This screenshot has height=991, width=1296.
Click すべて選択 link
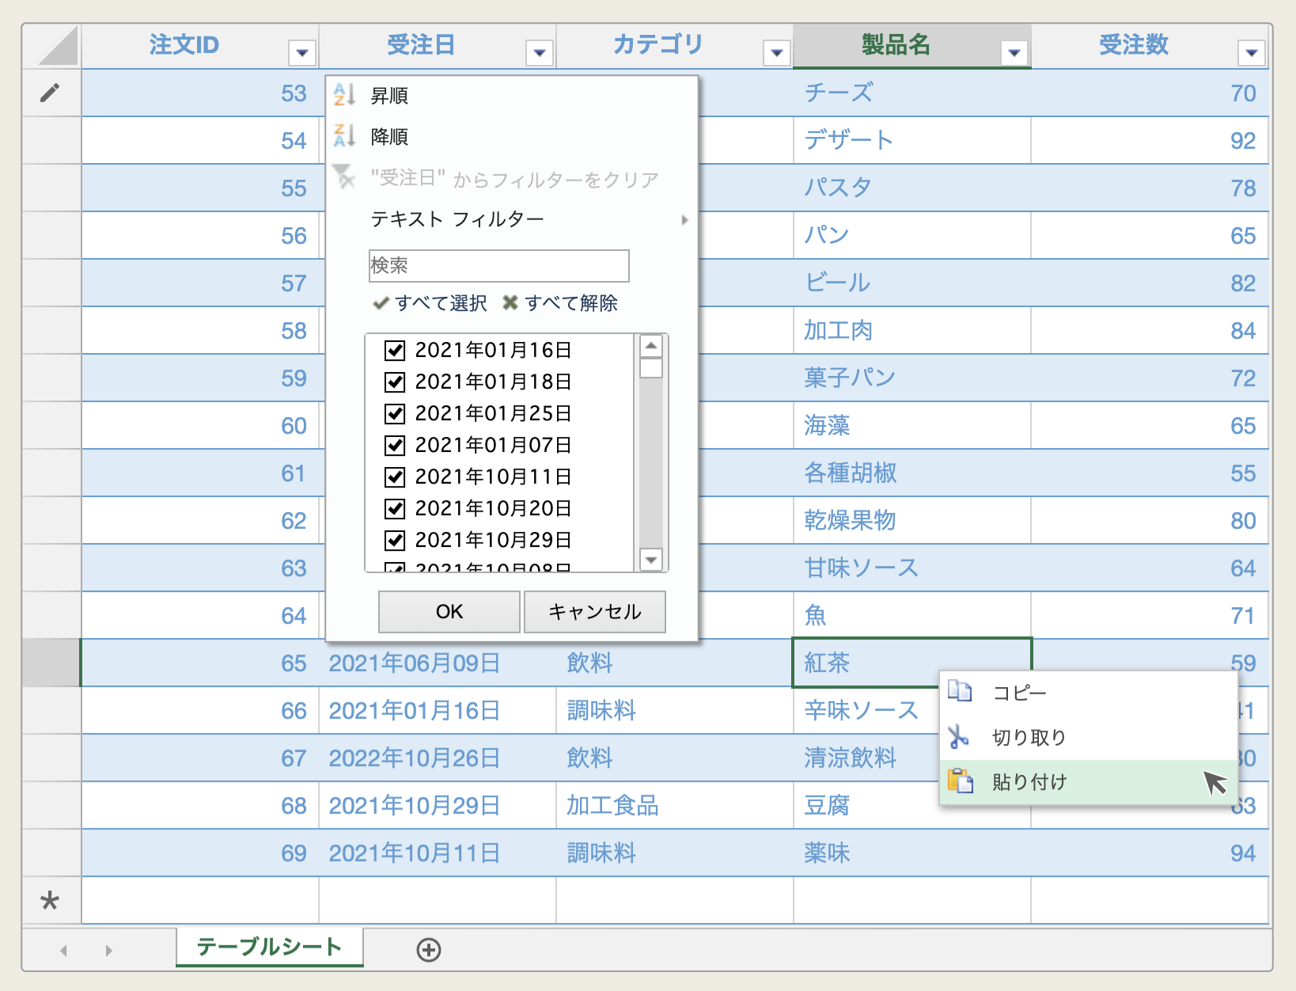point(441,303)
